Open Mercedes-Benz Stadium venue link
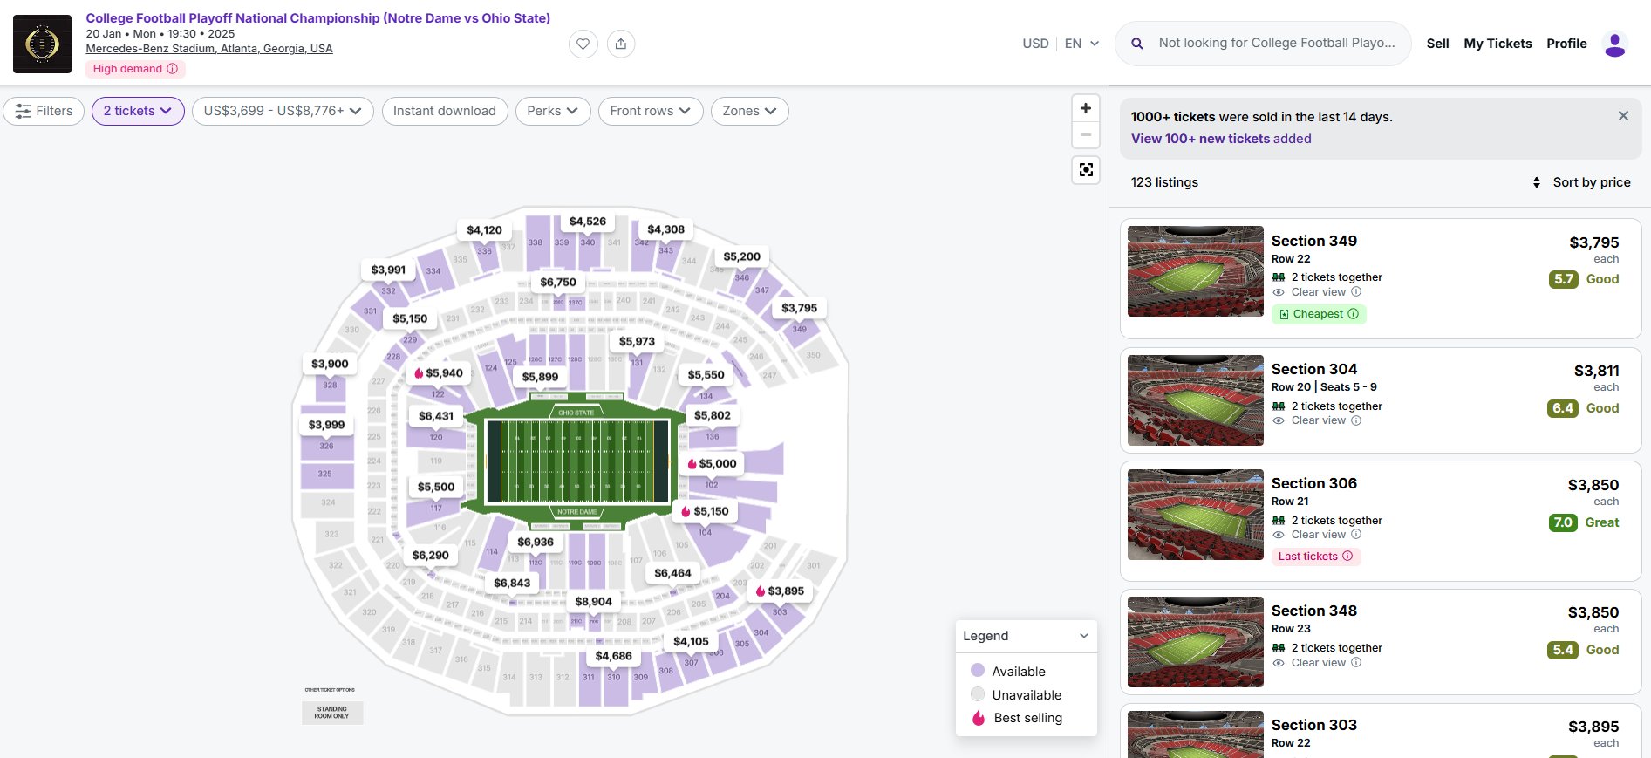 209,49
